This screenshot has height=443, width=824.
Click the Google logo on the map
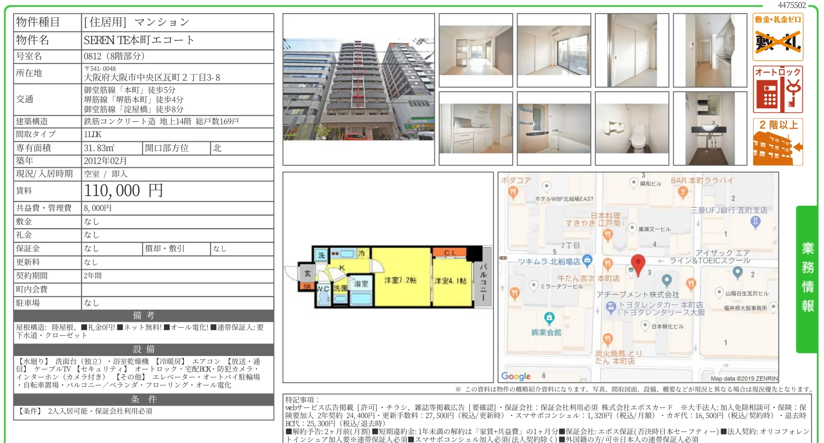tap(516, 376)
